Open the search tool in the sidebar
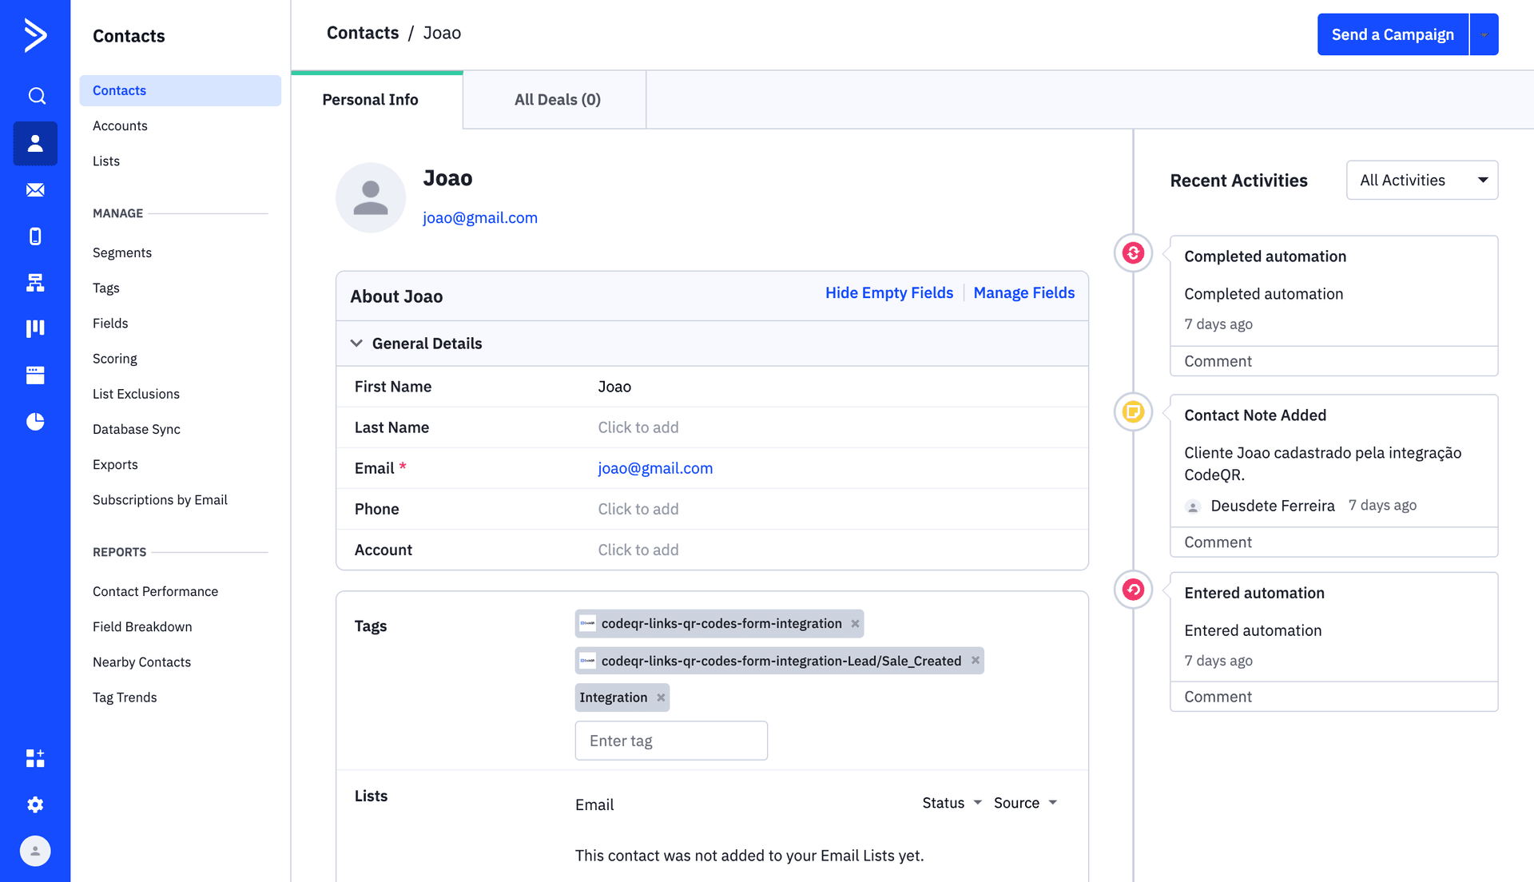 click(35, 95)
